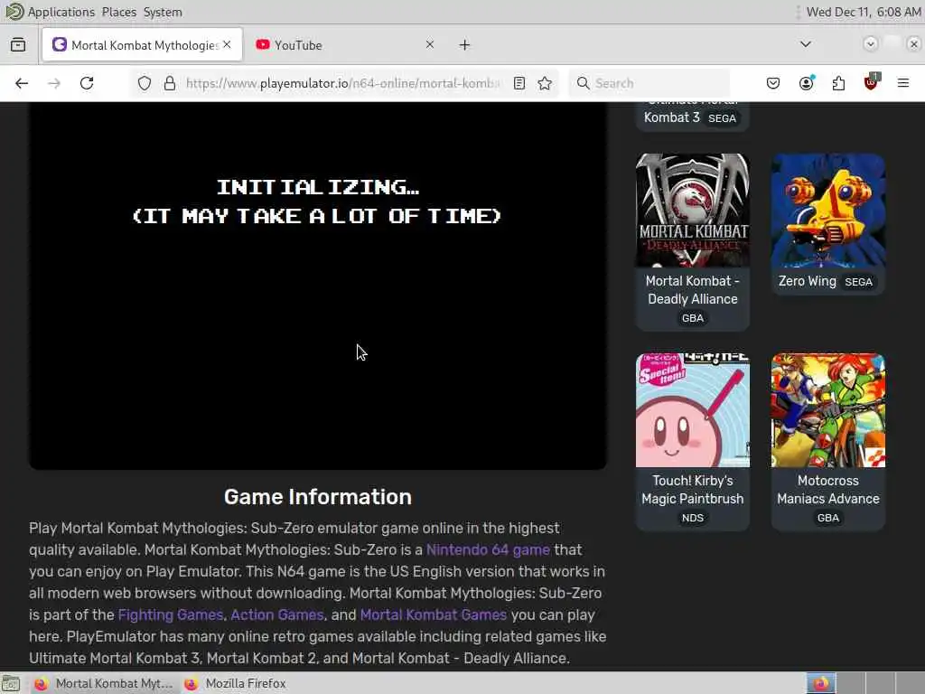Show desktop via panel icon

point(11,683)
